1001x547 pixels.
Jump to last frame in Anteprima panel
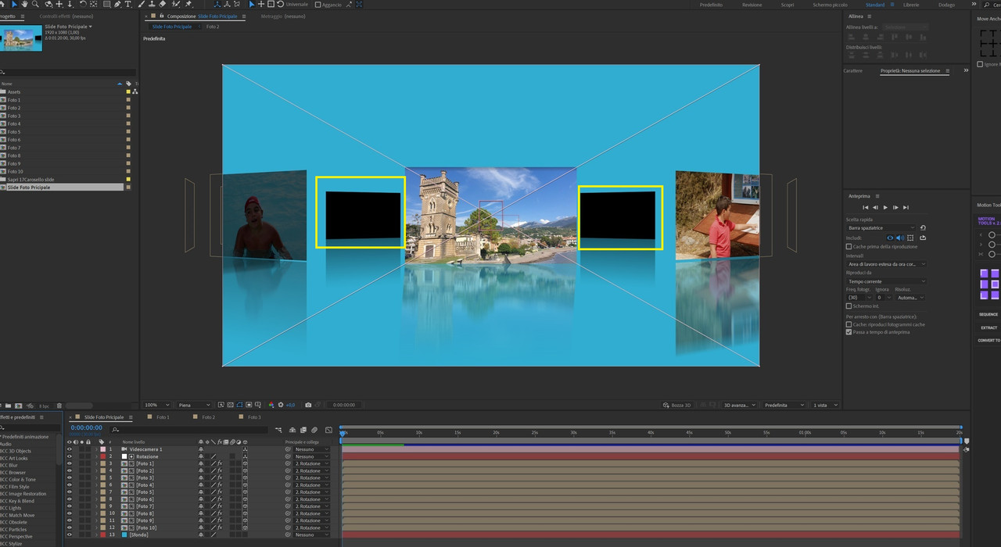pyautogui.click(x=906, y=207)
